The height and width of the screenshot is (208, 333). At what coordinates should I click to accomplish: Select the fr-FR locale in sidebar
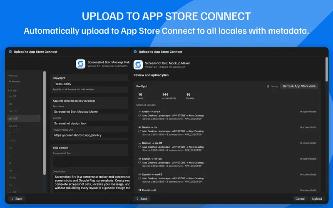point(12,141)
